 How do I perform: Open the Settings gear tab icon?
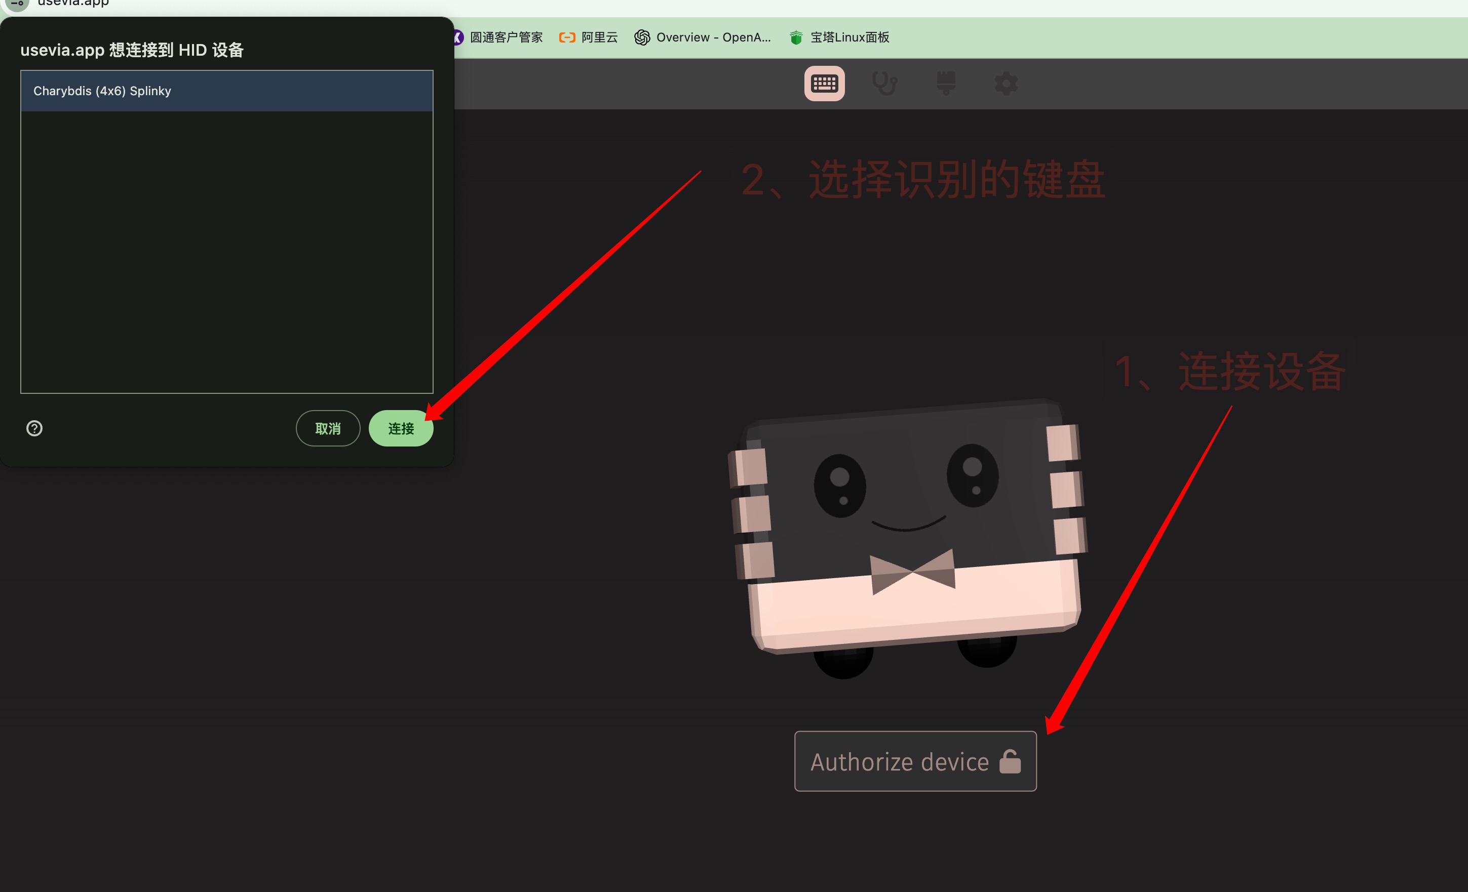1006,84
